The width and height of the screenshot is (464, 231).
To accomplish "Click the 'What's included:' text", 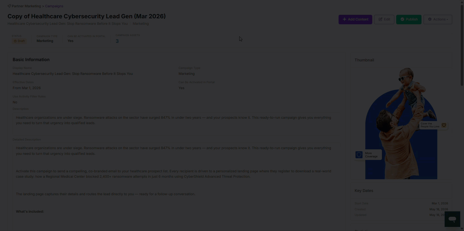I will (30, 212).
